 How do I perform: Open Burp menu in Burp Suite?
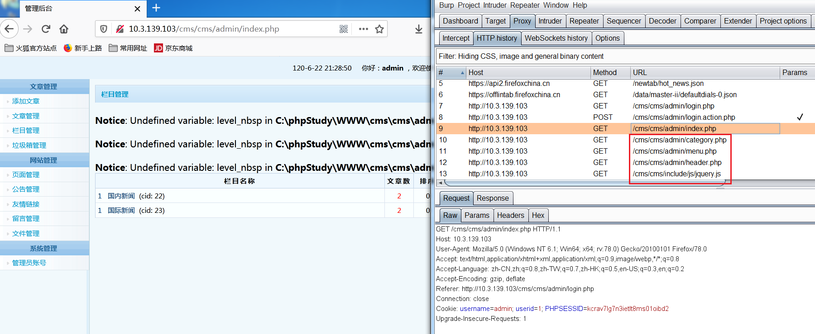pyautogui.click(x=446, y=5)
